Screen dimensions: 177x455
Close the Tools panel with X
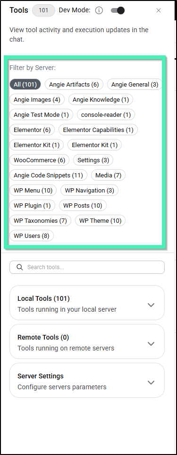159,10
